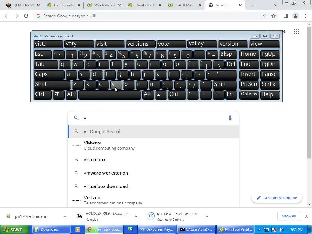Expand pw1207-demo.exe download options
This screenshot has width=312, height=234.
pos(65,216)
